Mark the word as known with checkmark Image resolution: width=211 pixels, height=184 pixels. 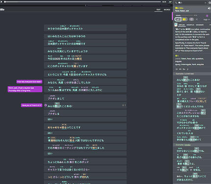[178, 19]
